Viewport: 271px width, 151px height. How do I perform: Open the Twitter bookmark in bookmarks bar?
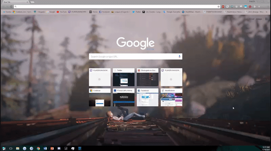coord(137,12)
